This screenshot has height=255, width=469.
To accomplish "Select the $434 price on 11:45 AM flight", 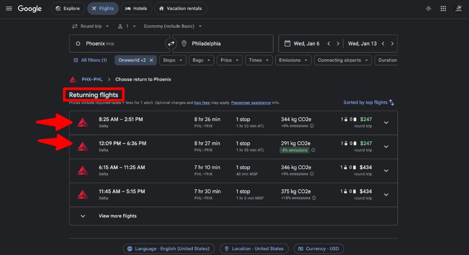I will (x=366, y=191).
